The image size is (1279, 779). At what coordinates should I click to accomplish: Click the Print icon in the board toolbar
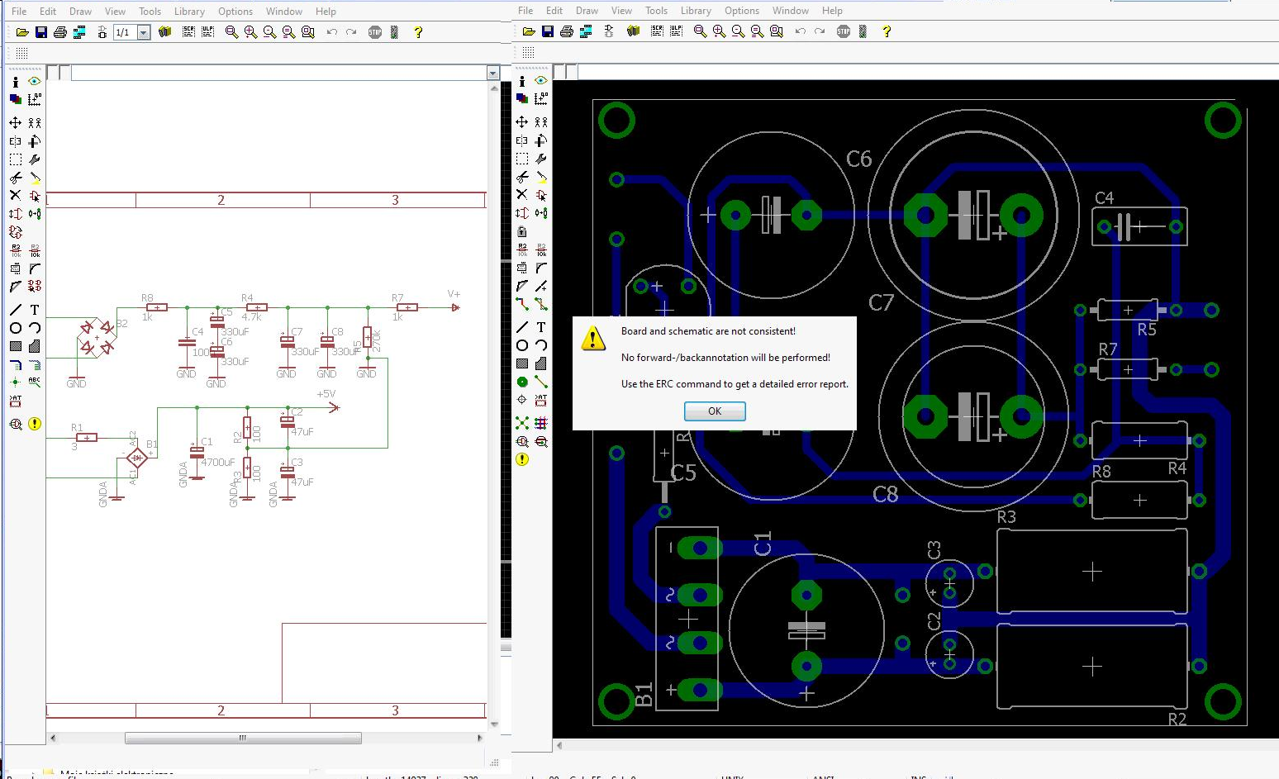click(567, 31)
